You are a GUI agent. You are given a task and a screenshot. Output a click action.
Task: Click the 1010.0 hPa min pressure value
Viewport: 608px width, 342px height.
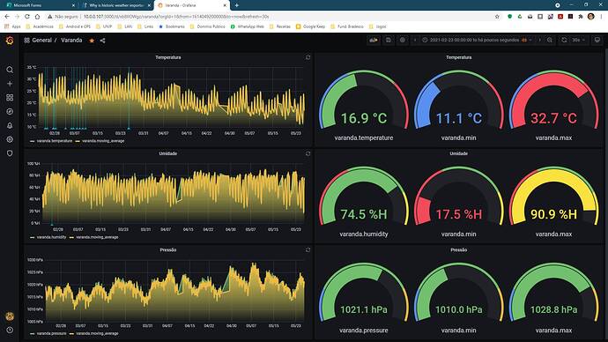459,309
